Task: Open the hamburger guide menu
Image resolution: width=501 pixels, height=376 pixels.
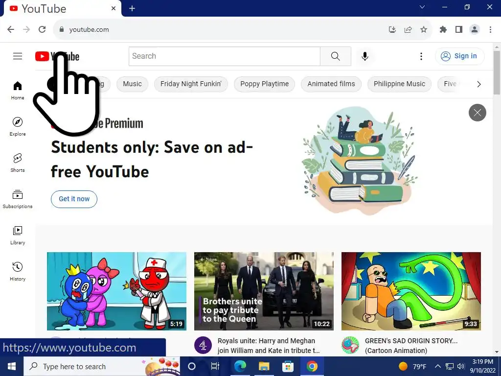Action: 18,56
